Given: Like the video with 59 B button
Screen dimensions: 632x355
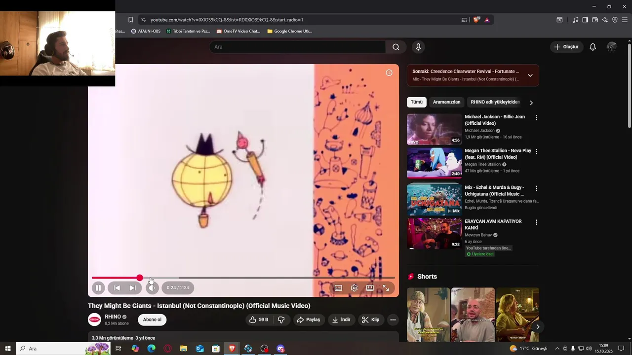Looking at the screenshot, I should tap(259, 319).
